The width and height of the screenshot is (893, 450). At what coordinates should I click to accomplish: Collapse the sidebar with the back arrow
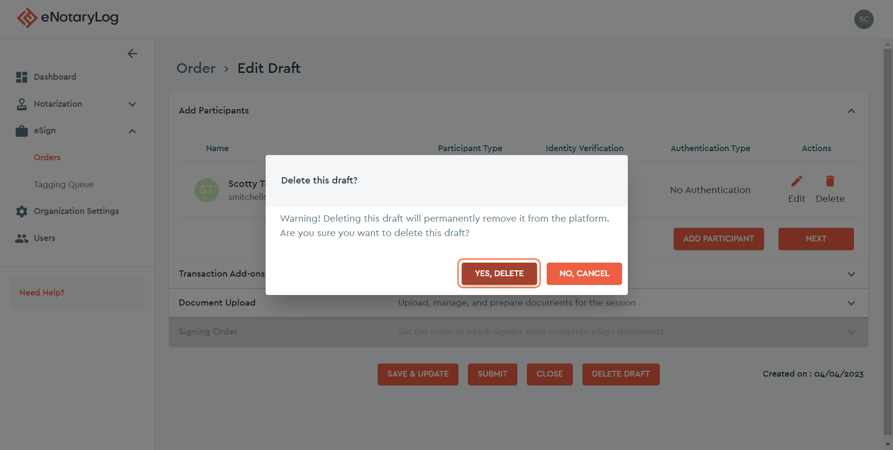(132, 54)
